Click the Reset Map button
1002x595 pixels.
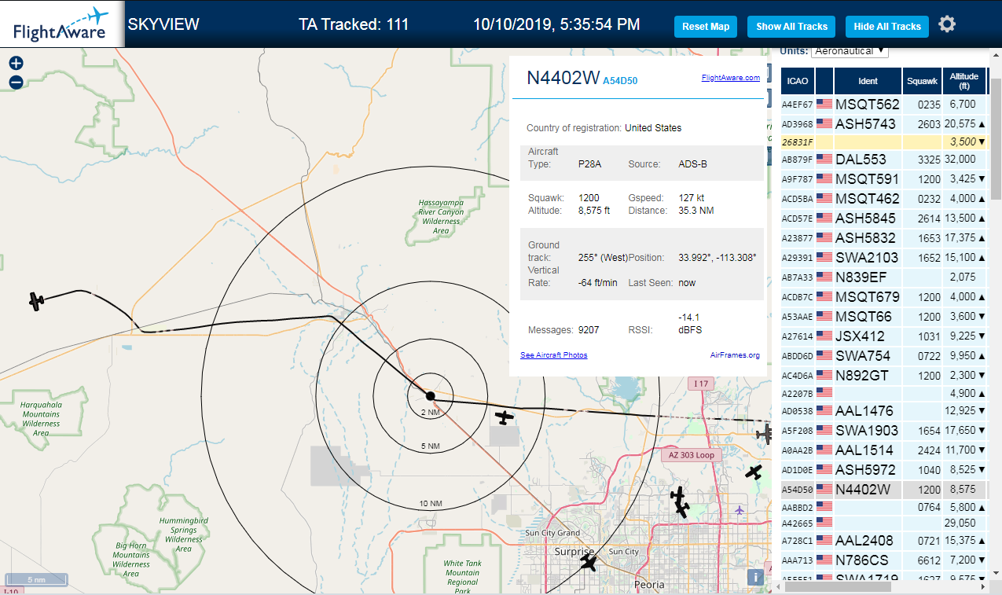[706, 27]
